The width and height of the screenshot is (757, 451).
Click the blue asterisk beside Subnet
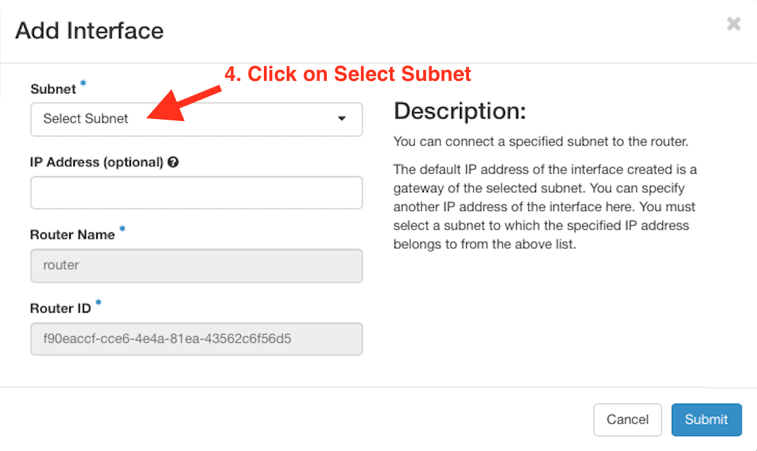click(83, 84)
